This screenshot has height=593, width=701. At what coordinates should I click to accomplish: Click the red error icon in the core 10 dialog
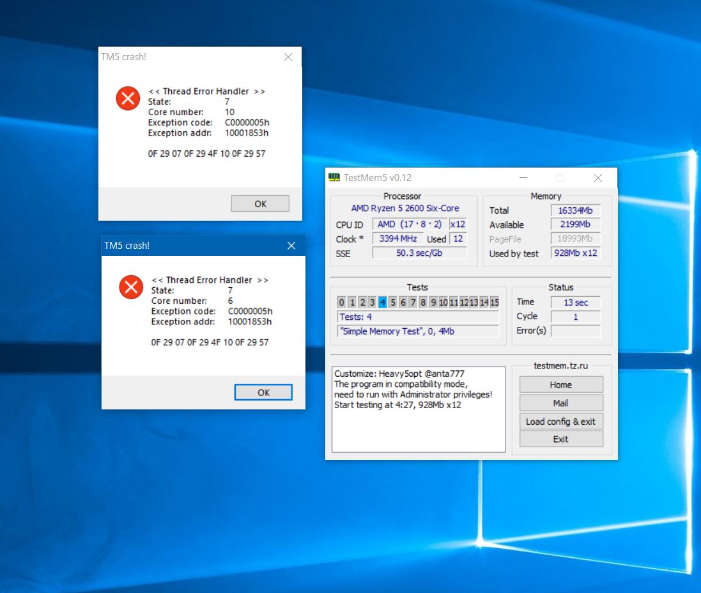128,98
